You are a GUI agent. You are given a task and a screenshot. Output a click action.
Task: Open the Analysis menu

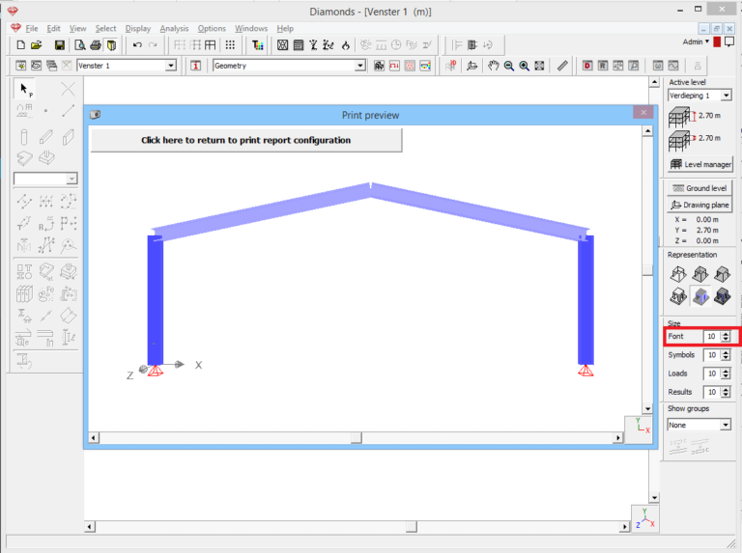point(174,28)
